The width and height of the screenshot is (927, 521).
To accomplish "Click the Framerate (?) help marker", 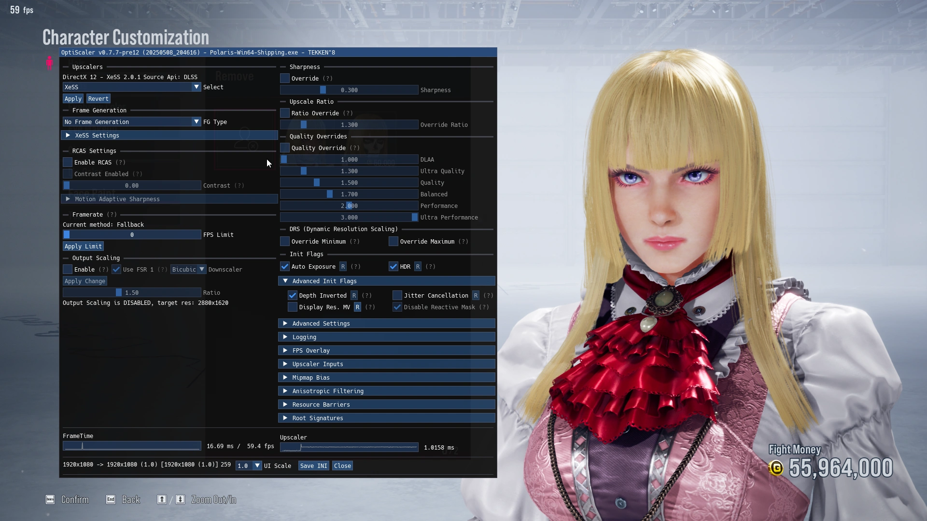I will coord(112,214).
